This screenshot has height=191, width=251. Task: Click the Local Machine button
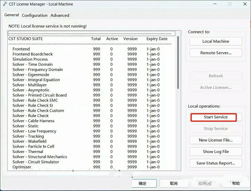click(216, 41)
